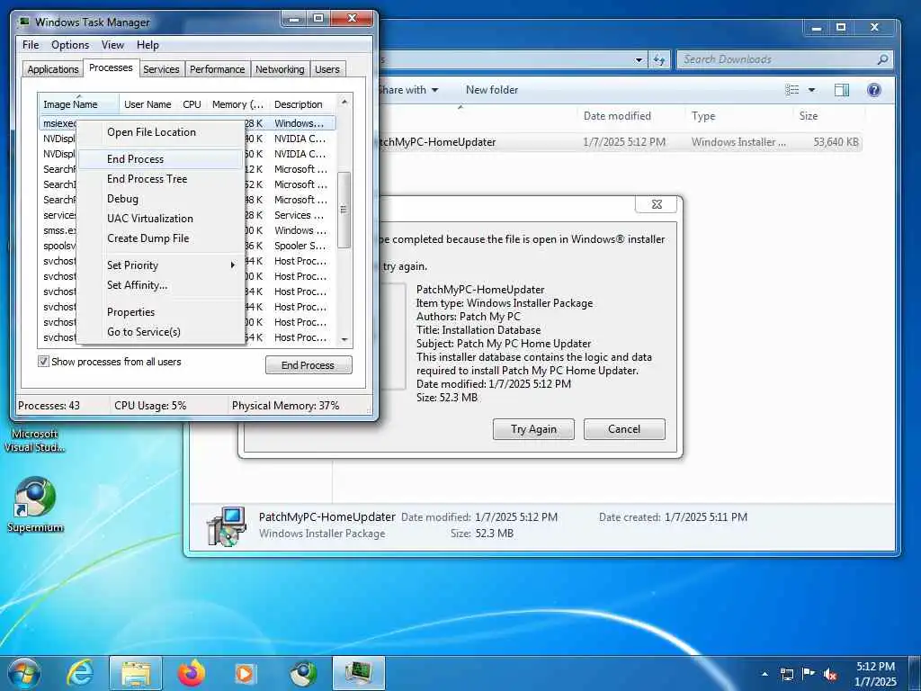The width and height of the screenshot is (921, 691).
Task: Expand the Set Priority submenu
Action: click(233, 265)
